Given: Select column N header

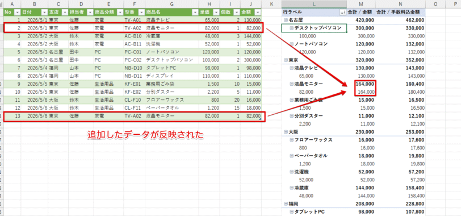Looking at the screenshot, I should point(400,4).
